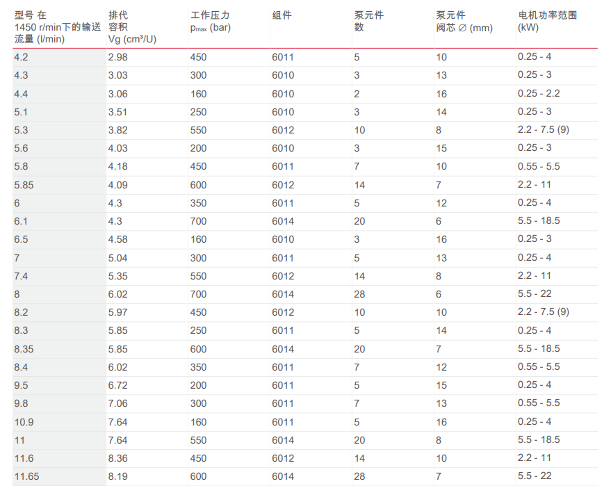Select displacement value 5.04
The width and height of the screenshot is (604, 486).
tap(118, 258)
